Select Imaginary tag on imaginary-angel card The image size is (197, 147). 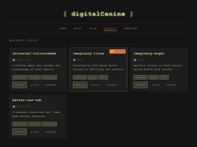tap(140, 77)
